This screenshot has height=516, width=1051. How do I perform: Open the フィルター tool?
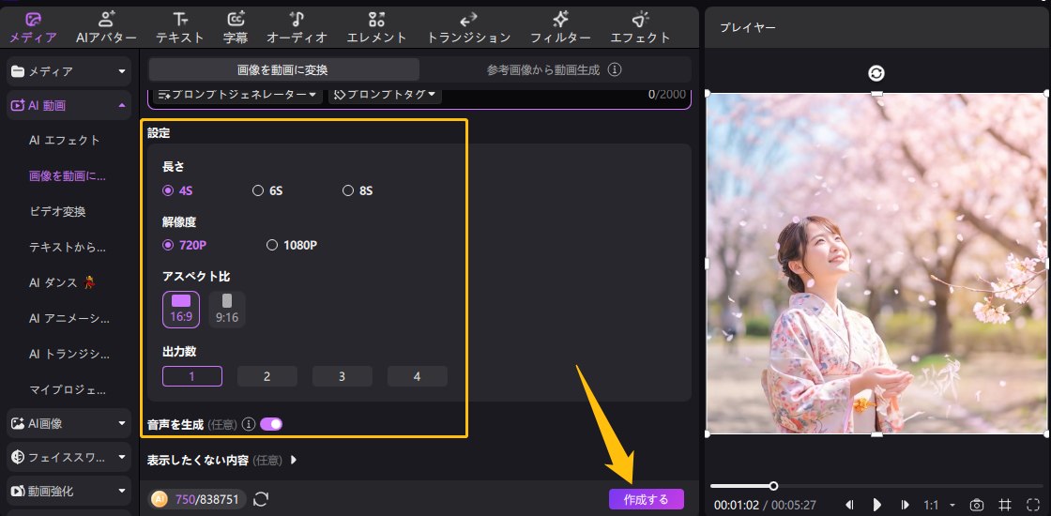click(x=560, y=27)
